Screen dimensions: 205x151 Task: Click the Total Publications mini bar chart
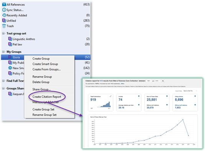104,105
